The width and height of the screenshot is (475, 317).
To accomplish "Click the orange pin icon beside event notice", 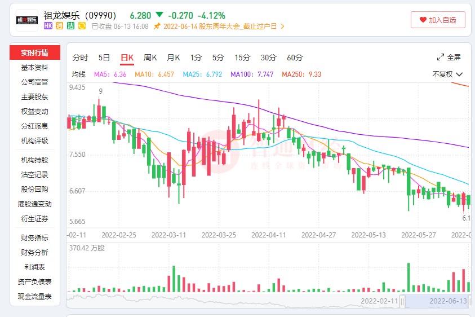I will [157, 27].
